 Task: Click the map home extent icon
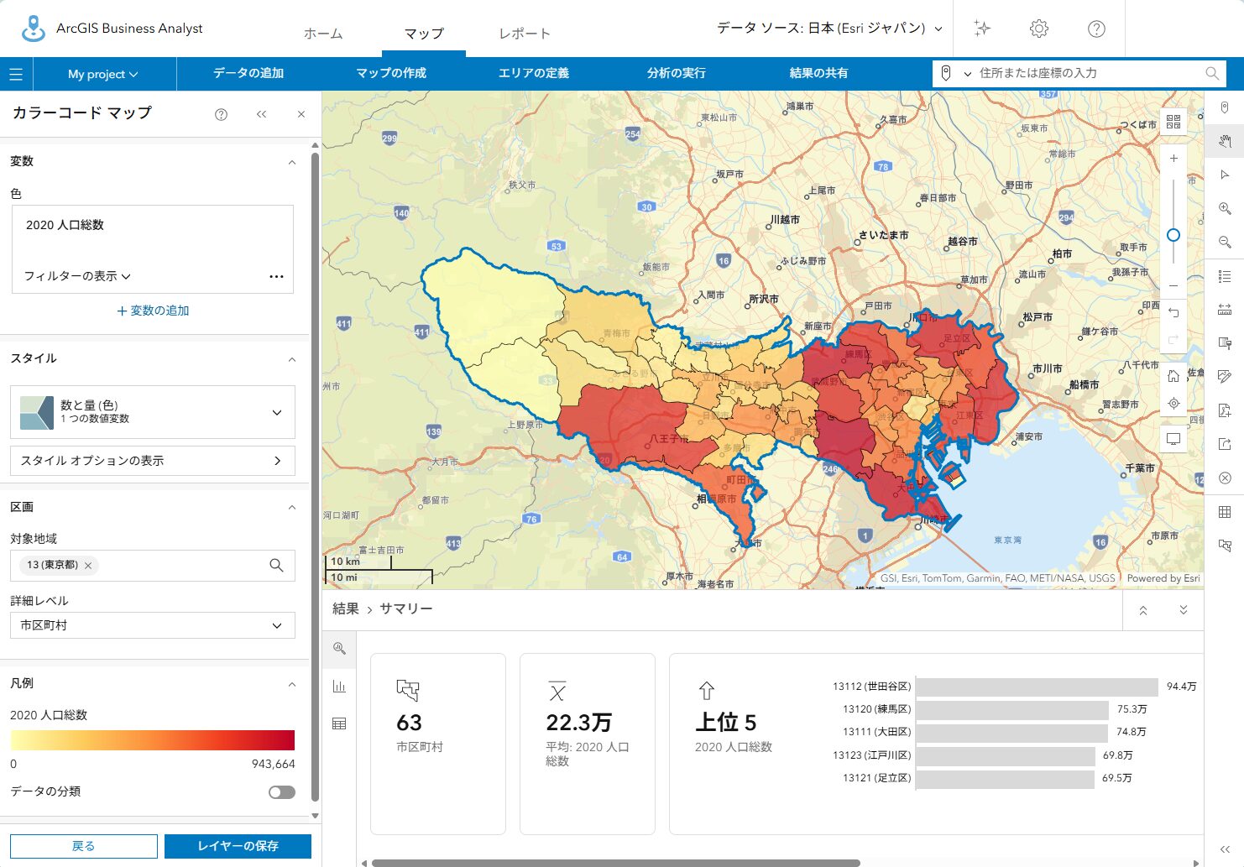(1173, 376)
